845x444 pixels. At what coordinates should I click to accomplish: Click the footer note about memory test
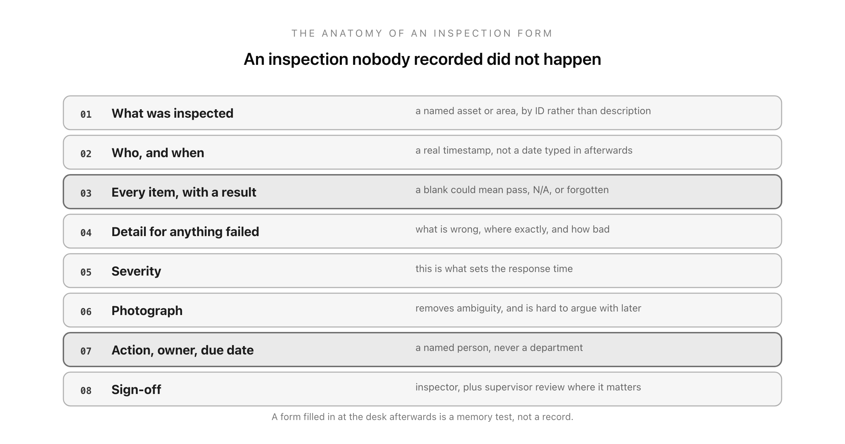point(423,417)
